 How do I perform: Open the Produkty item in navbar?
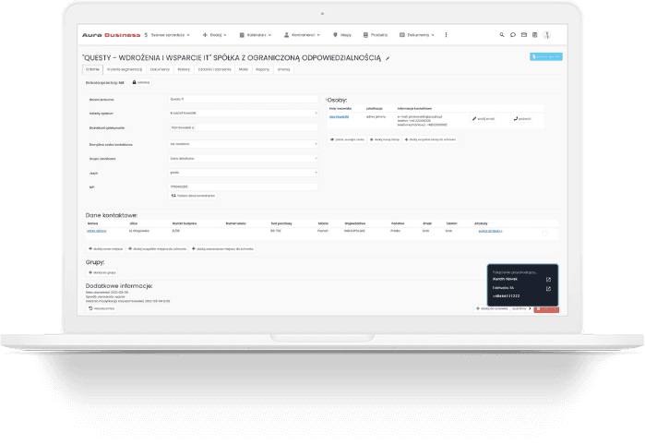376,35
